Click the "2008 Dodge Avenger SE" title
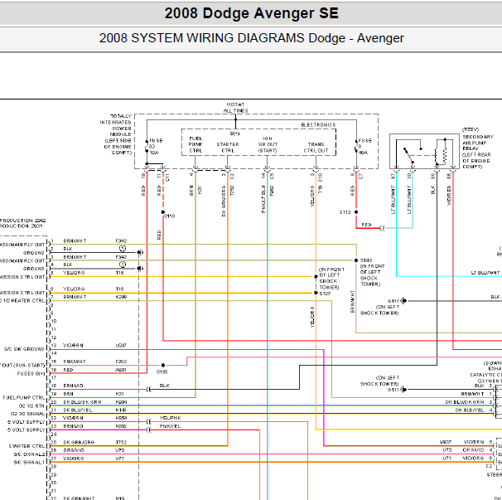 251,13
